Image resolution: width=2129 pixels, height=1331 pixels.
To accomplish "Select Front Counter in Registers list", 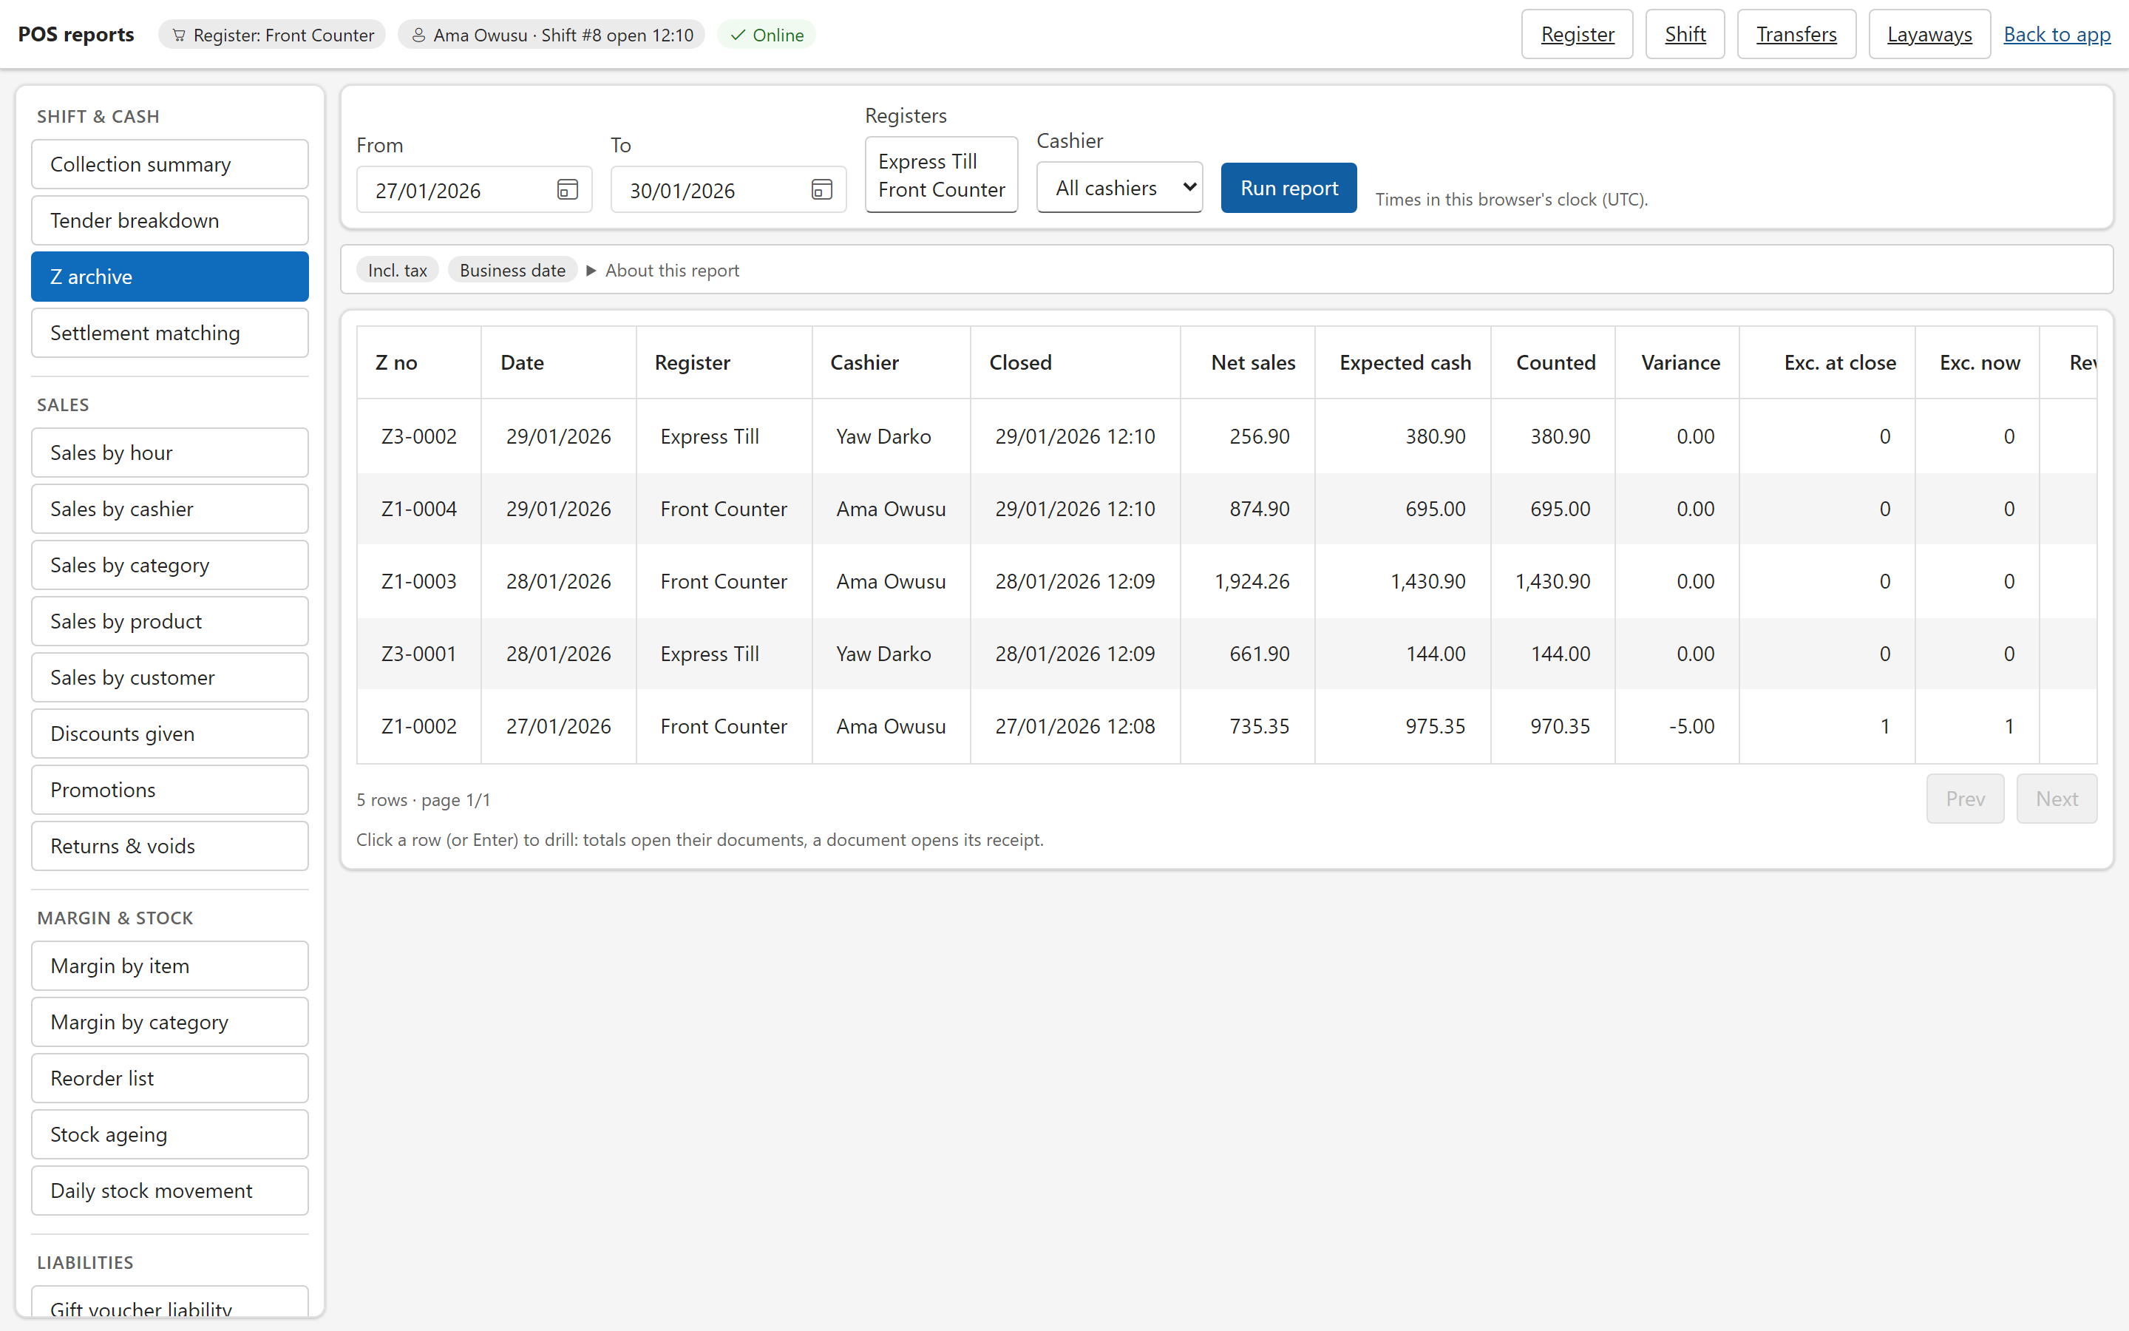I will pos(941,190).
